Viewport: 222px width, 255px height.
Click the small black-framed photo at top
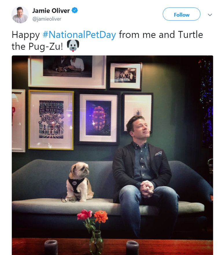tap(125, 75)
